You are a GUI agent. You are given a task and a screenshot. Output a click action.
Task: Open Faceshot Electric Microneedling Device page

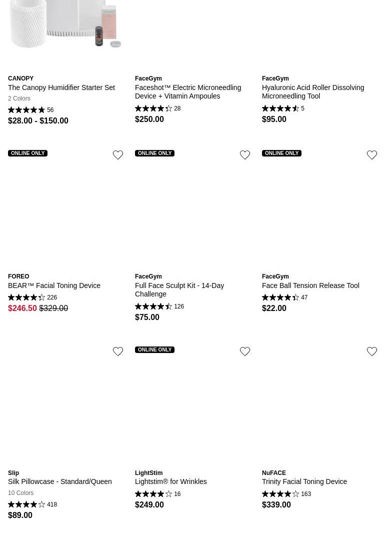click(187, 91)
